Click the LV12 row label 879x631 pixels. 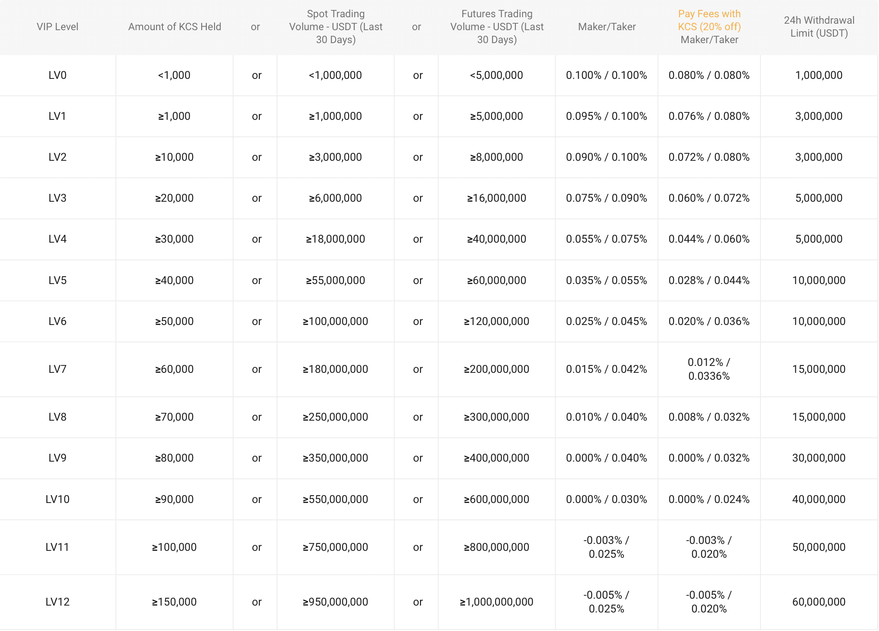[57, 602]
